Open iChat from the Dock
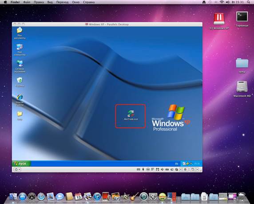Image resolution: width=254 pixels, height=204 pixels. (x=60, y=196)
